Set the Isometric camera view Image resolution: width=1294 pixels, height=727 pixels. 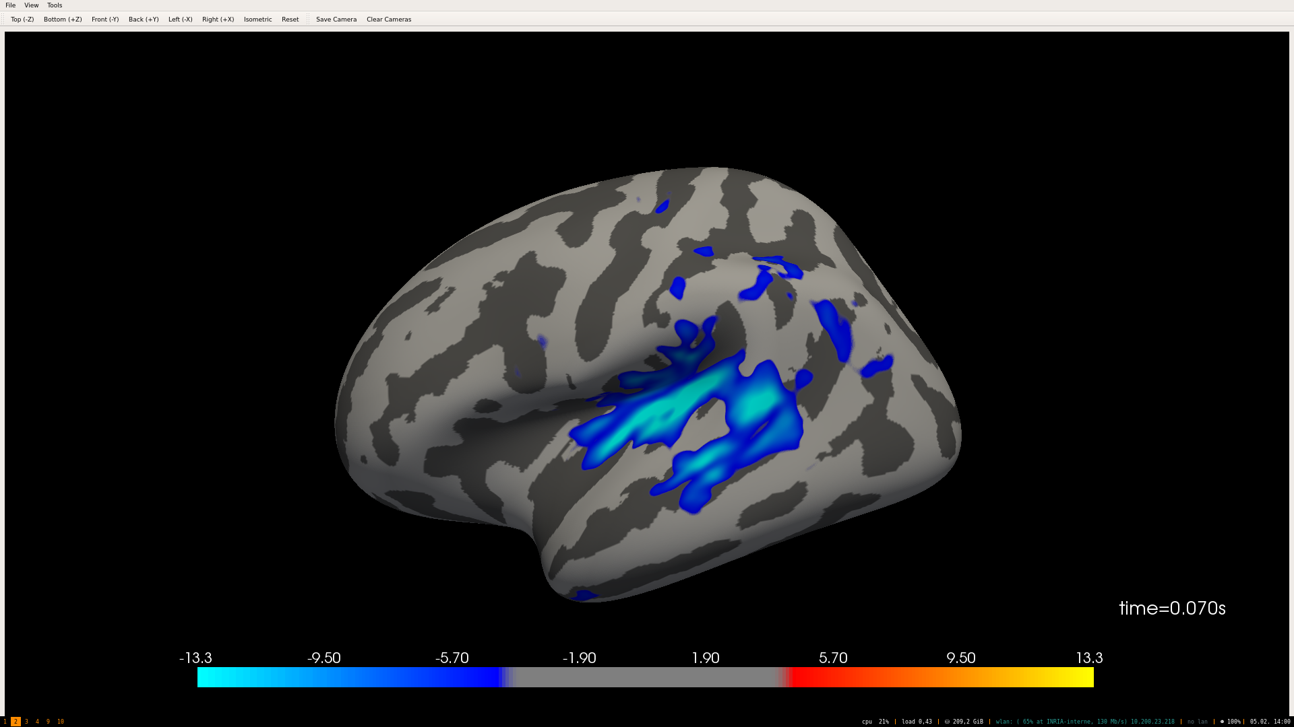point(257,20)
